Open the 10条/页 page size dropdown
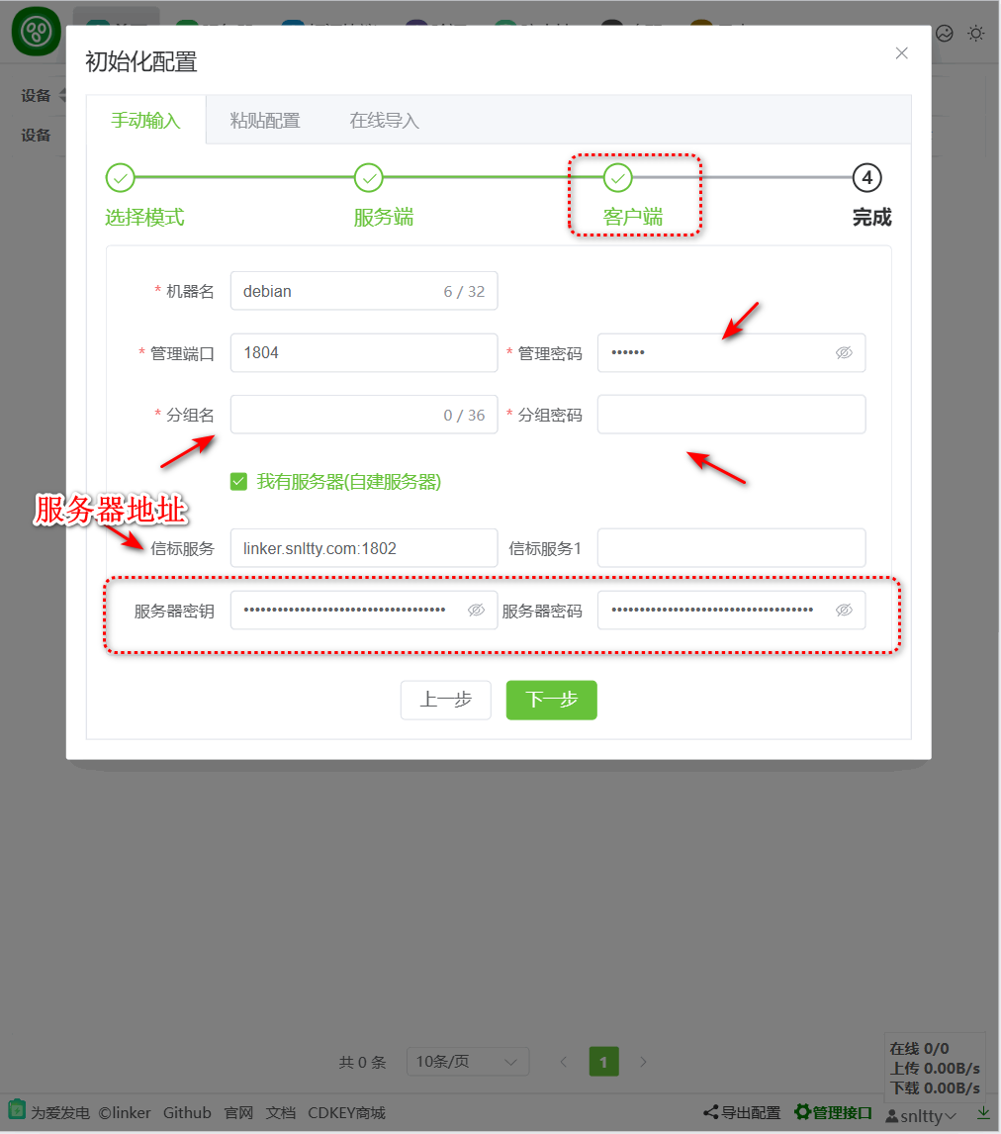 468,1062
